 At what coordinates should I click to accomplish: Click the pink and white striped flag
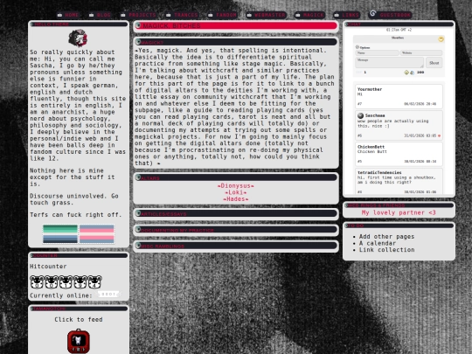pos(97,234)
